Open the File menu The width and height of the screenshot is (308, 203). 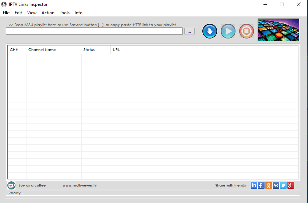coord(6,13)
